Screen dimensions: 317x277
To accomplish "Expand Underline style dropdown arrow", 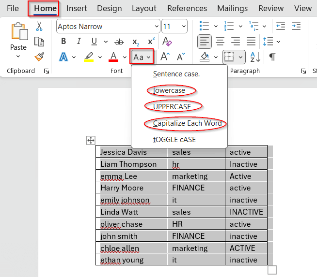I will tap(106, 42).
